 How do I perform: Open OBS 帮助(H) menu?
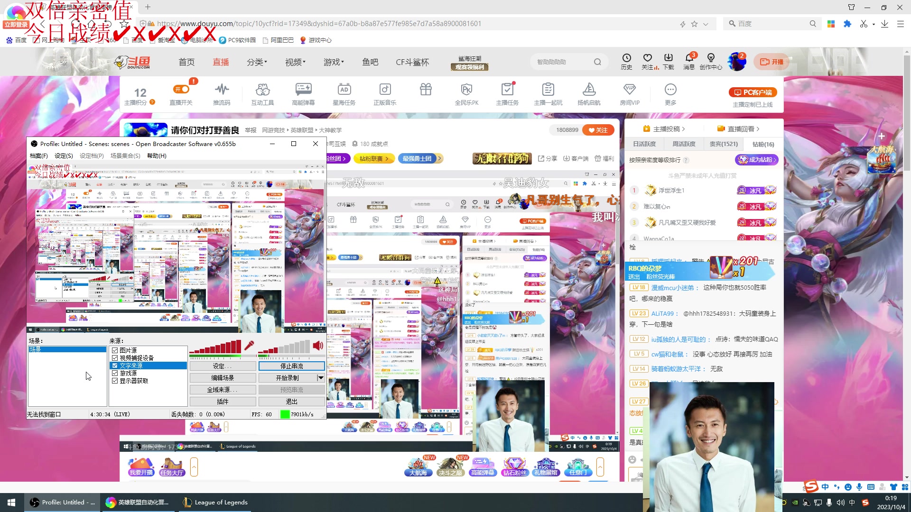[x=157, y=156]
